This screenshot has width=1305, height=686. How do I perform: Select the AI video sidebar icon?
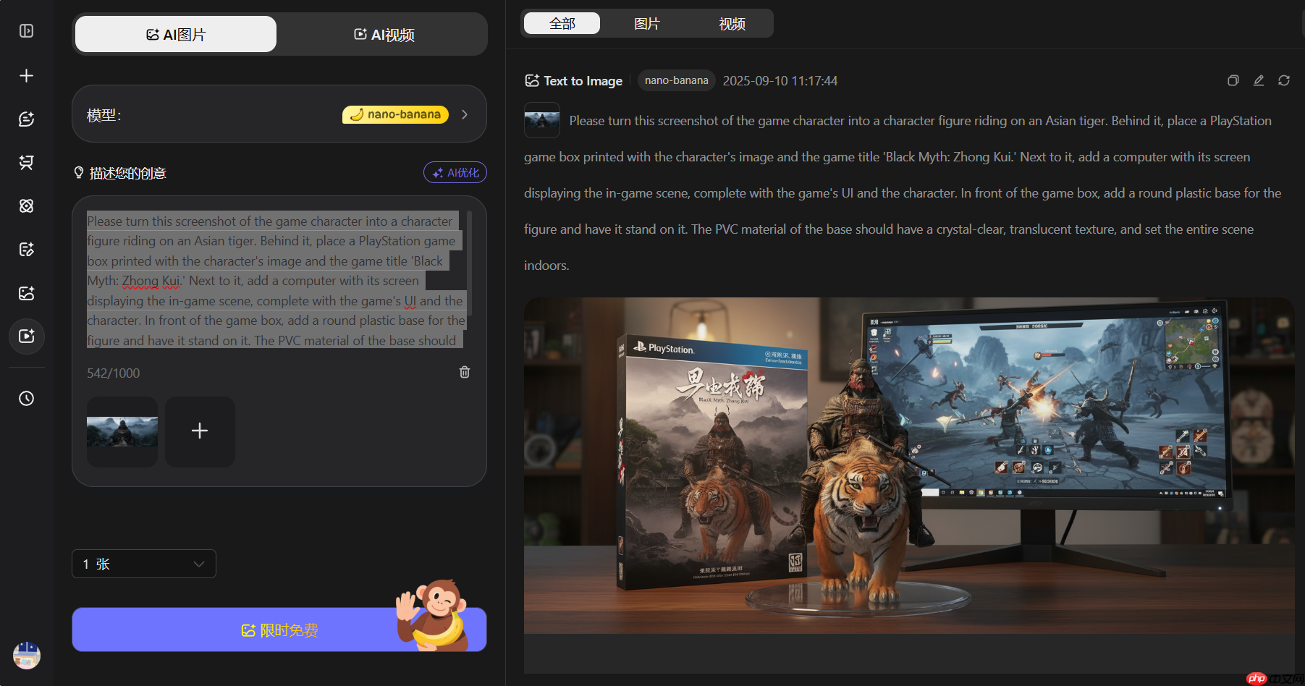coord(26,336)
